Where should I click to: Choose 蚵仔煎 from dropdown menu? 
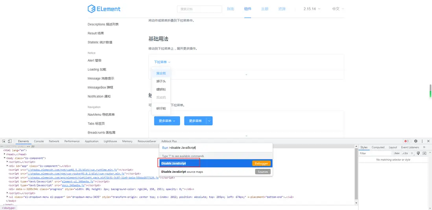click(x=161, y=109)
